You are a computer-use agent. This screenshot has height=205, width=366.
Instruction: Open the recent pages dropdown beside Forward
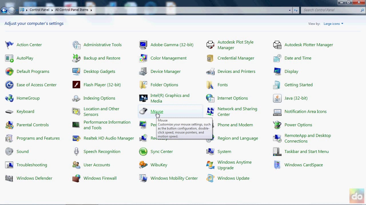tap(17, 10)
